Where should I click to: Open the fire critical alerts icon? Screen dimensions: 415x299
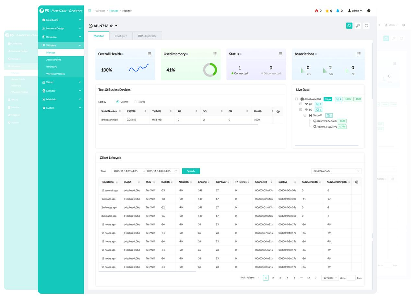(316, 11)
